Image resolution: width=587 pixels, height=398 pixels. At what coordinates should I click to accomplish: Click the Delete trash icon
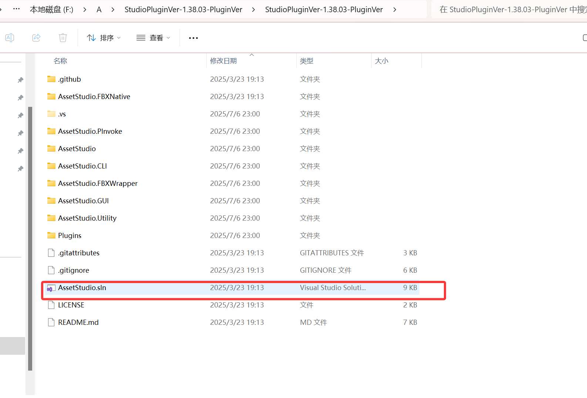coord(63,38)
